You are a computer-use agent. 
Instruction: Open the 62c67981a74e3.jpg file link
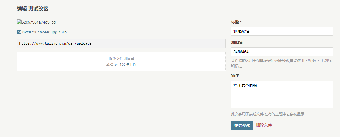click(x=40, y=32)
